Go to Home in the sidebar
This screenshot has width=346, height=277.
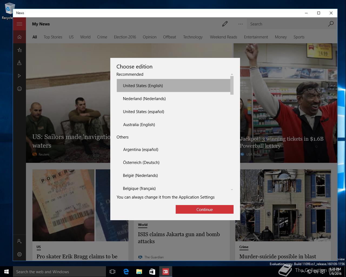(19, 37)
